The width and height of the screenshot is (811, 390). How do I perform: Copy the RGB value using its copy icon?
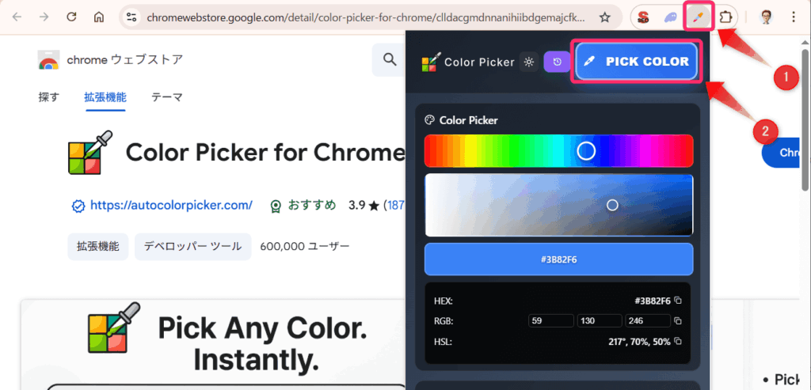tap(678, 320)
